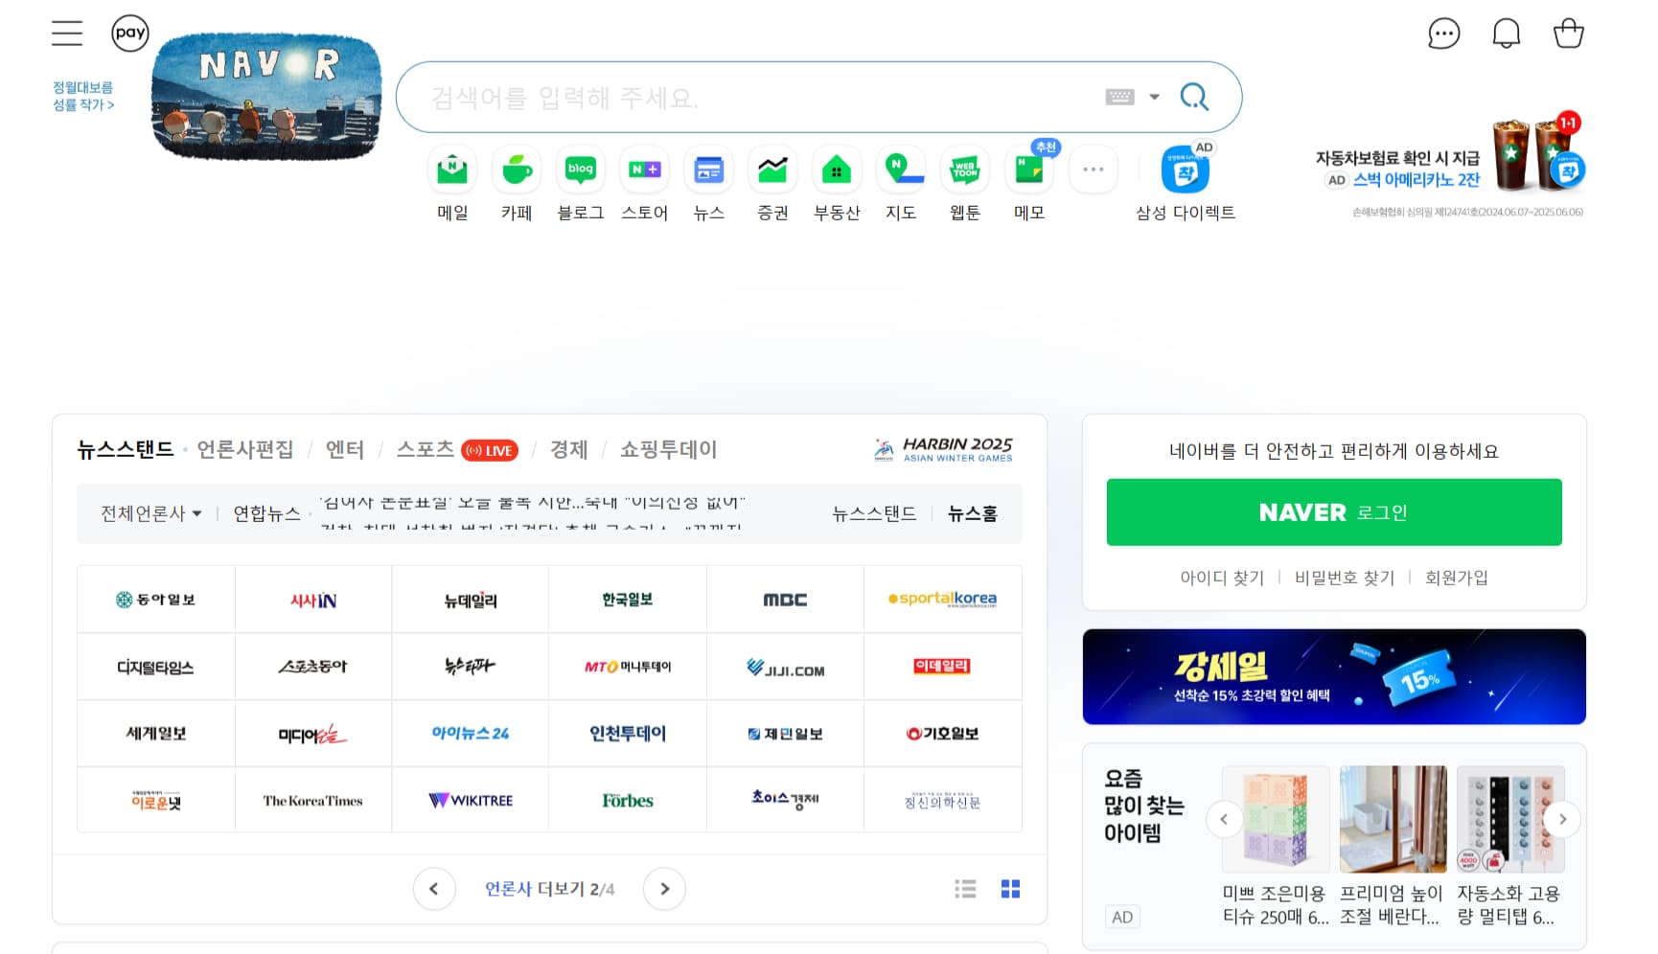
Task: Click the search input field
Action: tap(757, 98)
